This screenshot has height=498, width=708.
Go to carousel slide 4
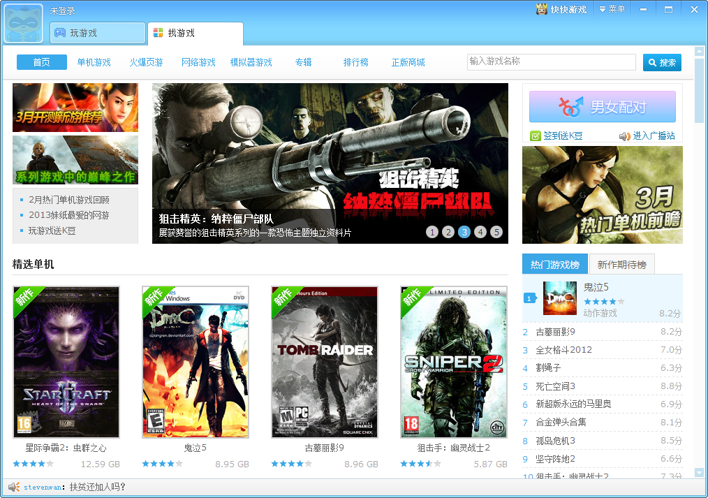tap(480, 232)
